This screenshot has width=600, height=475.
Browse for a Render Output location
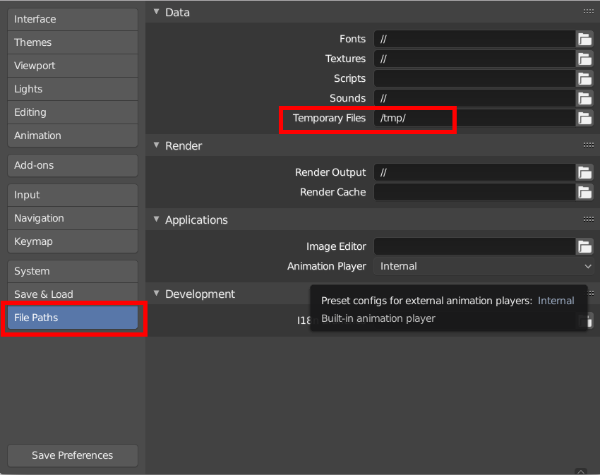point(584,172)
